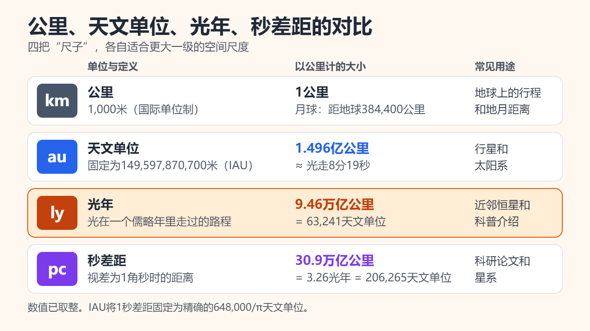The height and width of the screenshot is (331, 590).
Task: Click the purple value 30.9万亿公里
Action: point(335,261)
